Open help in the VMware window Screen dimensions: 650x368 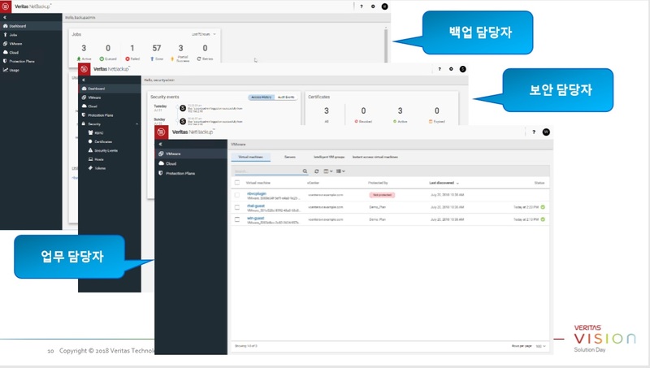[x=534, y=132]
